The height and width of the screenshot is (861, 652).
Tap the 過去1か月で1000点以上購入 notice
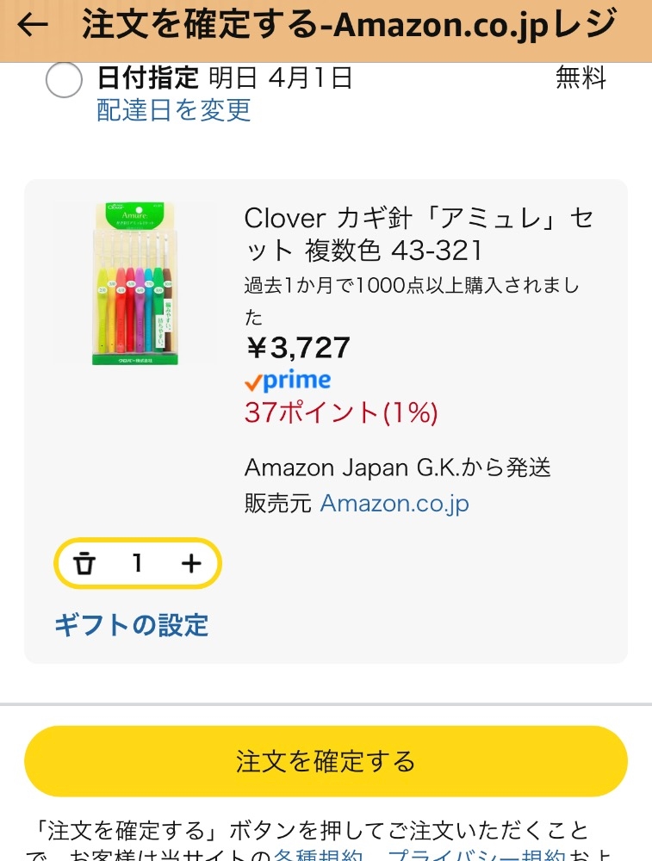412,286
